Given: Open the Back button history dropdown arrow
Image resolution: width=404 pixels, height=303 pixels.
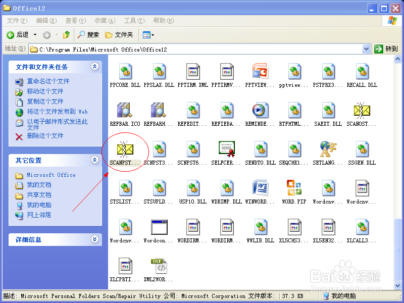Looking at the screenshot, I should [x=35, y=35].
